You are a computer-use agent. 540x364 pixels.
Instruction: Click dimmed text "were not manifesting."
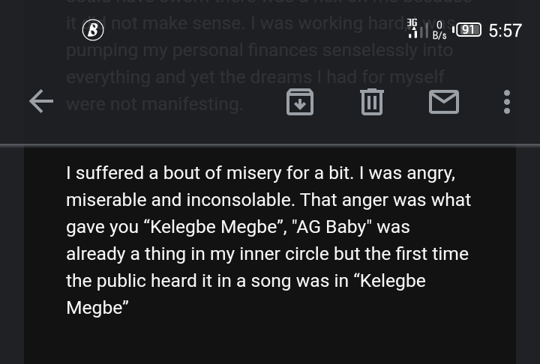[x=154, y=103]
